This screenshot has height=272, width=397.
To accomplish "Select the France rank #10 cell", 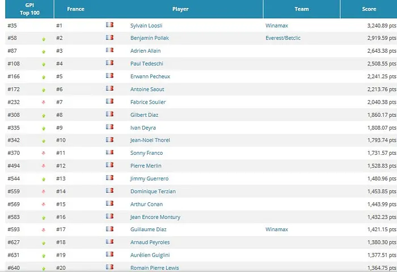I will pos(61,140).
